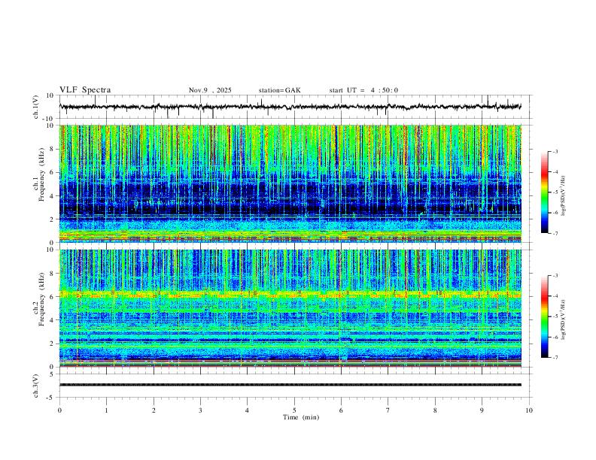596x460 pixels.
Task: Click the ch.2 colorbar label 'log(PSD)(V²/Hz)'
Action: click(x=563, y=319)
